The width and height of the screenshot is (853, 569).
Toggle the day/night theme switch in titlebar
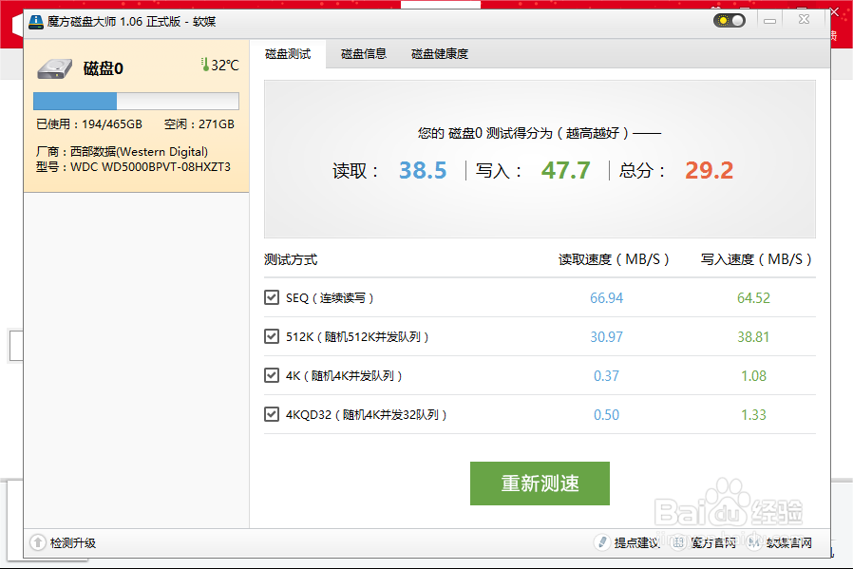click(729, 18)
